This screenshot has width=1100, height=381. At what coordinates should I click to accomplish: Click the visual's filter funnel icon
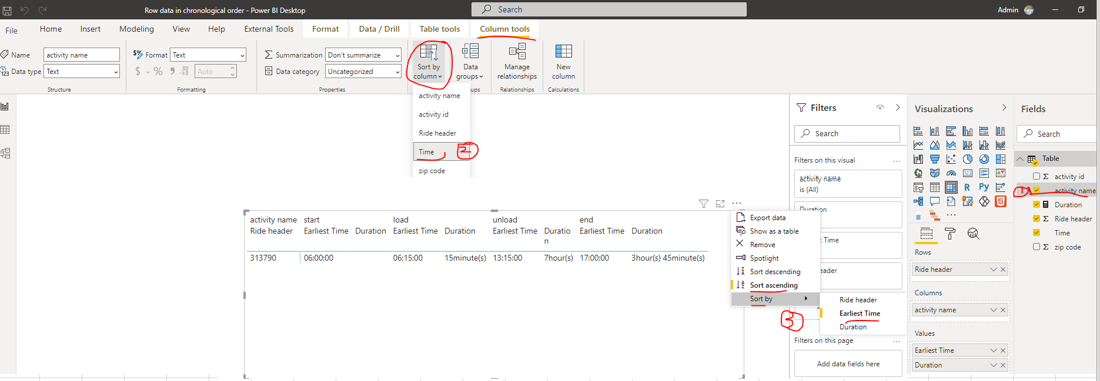coord(704,204)
